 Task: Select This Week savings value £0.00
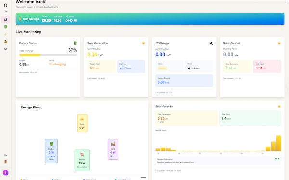click(57, 20)
